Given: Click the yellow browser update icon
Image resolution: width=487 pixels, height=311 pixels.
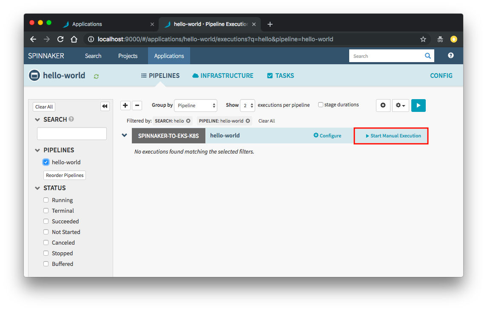Looking at the screenshot, I should click(x=454, y=39).
